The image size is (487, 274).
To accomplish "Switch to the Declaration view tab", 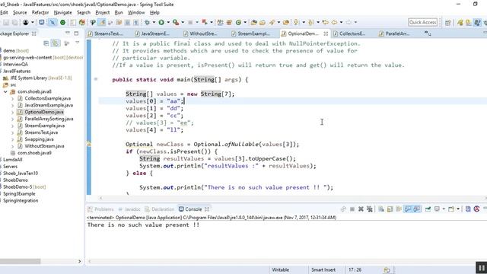I will click(159, 209).
